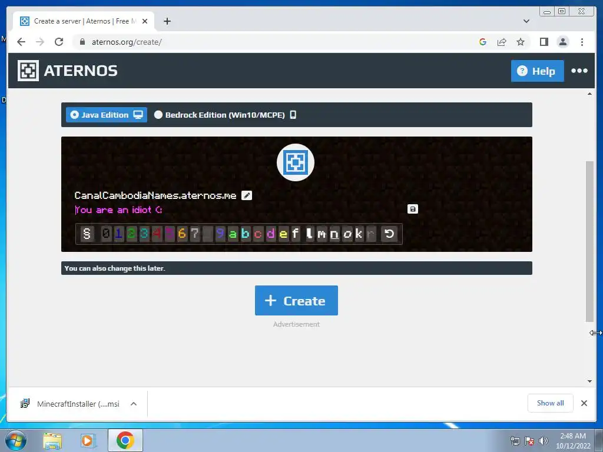Pick dark red color code 4
603x452 pixels.
pyautogui.click(x=157, y=234)
